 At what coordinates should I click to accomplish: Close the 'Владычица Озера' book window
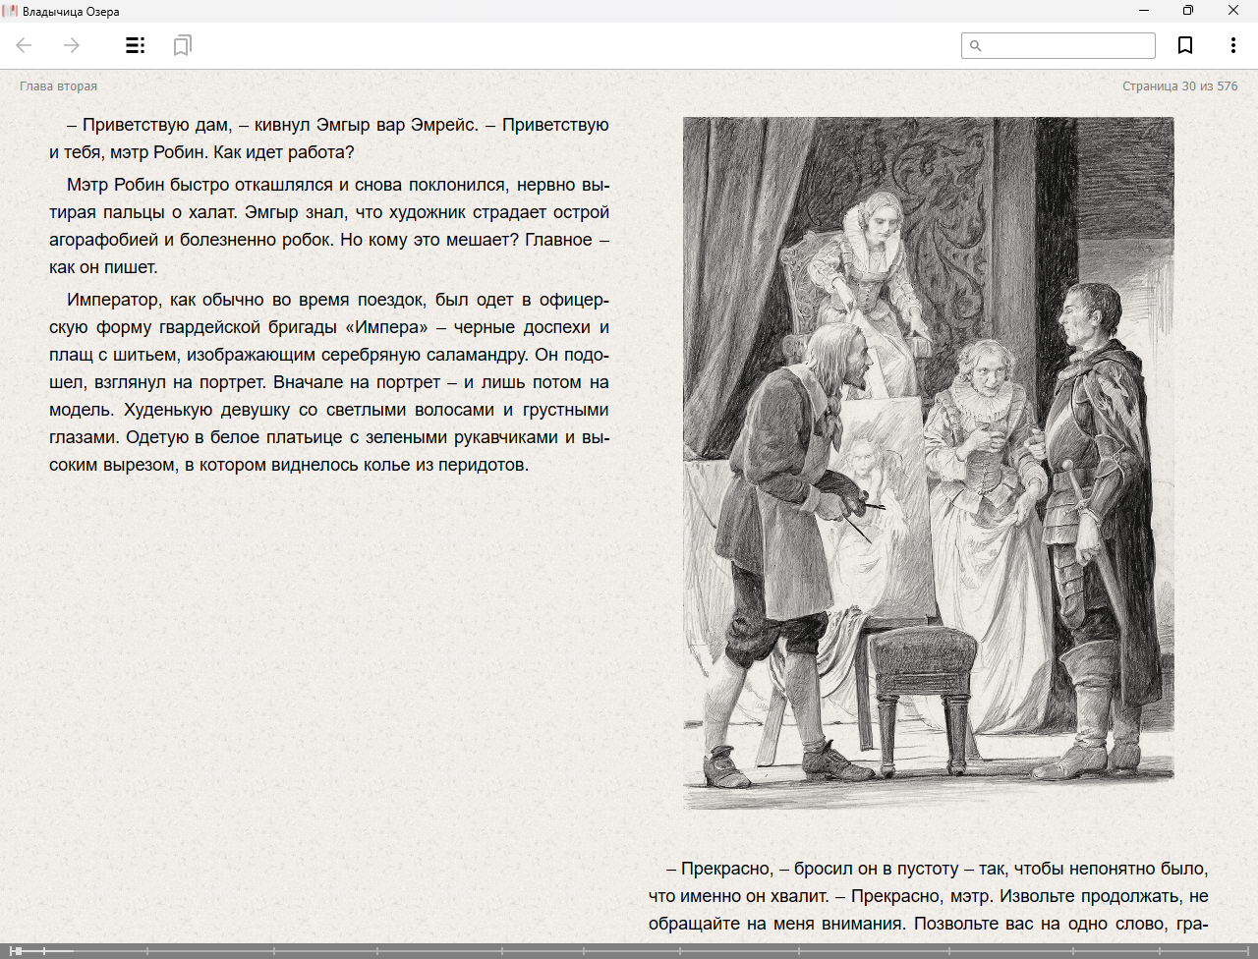click(x=1233, y=11)
